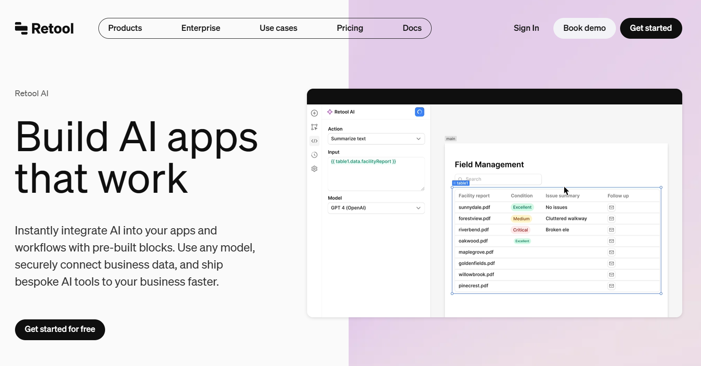
Task: Click the Retool logo
Action: (x=44, y=28)
